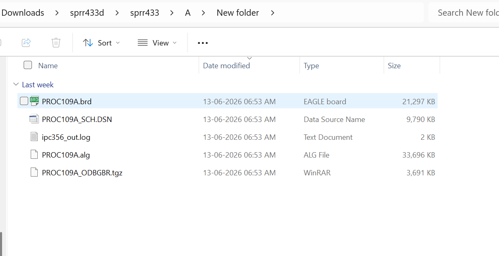Open the Sort dropdown menu
This screenshot has height=256, width=499.
[102, 43]
